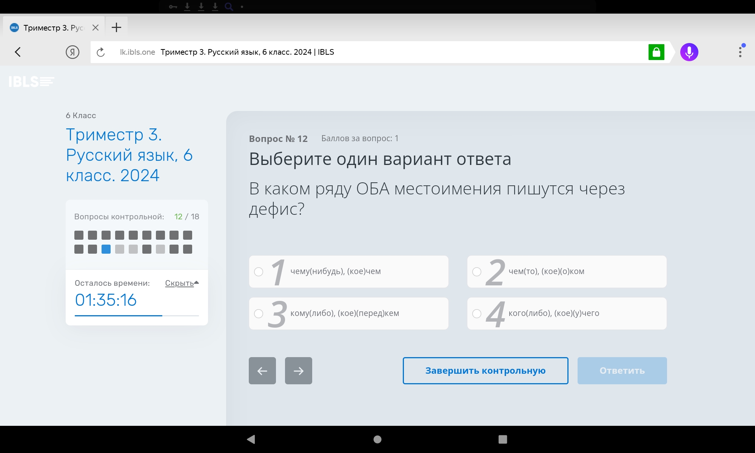Close the Триместр 3 tab
Image resolution: width=755 pixels, height=453 pixels.
(96, 28)
